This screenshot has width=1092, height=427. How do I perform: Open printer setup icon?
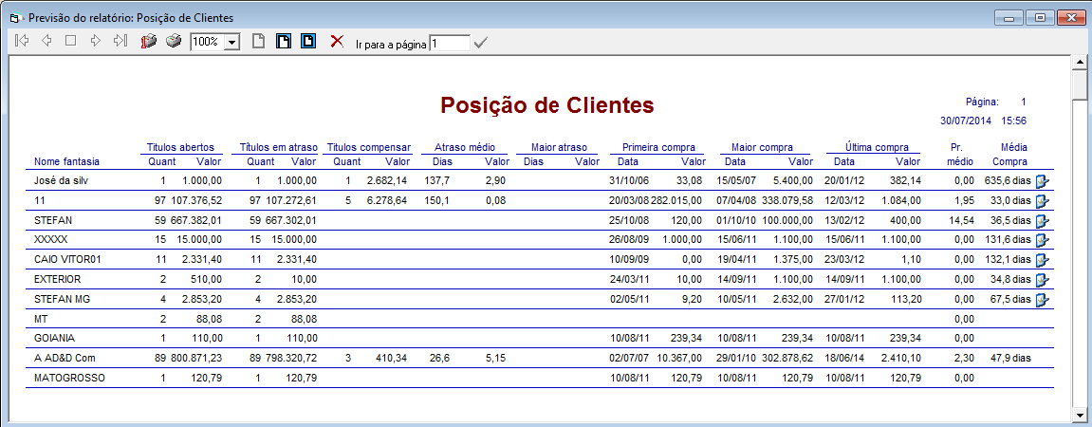coord(148,42)
